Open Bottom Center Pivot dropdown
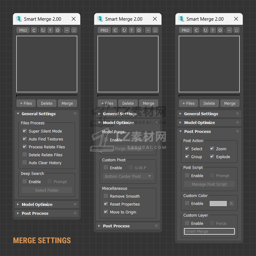Viewport: 256px width, 256px height. pyautogui.click(x=128, y=176)
